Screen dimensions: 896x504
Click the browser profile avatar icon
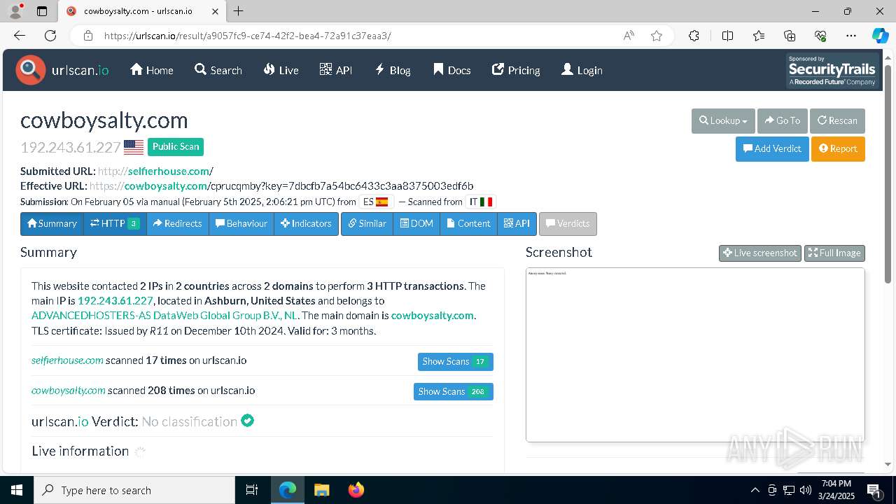click(x=15, y=11)
